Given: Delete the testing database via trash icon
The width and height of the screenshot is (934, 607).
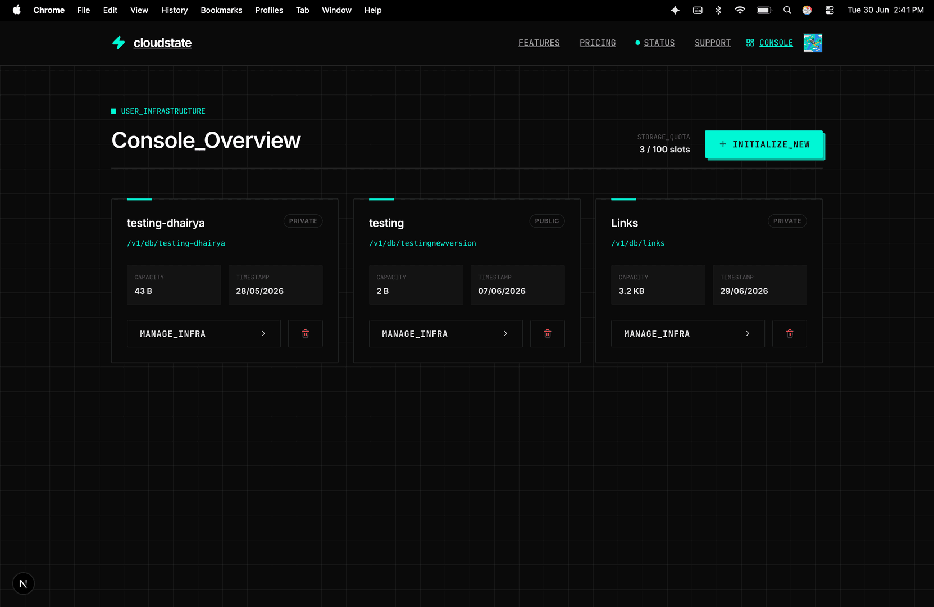Looking at the screenshot, I should pos(548,334).
